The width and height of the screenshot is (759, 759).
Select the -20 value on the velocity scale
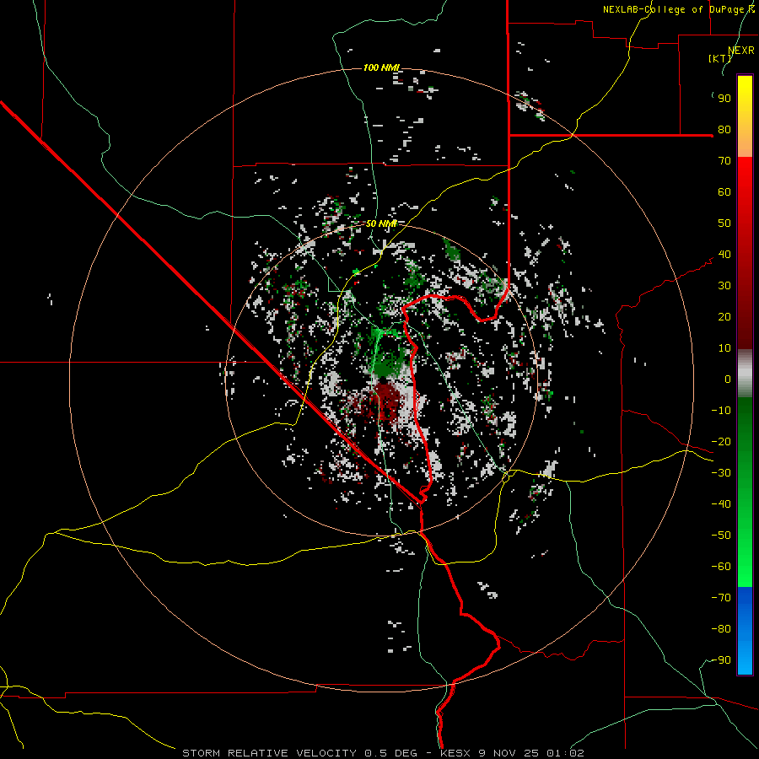[x=721, y=441]
